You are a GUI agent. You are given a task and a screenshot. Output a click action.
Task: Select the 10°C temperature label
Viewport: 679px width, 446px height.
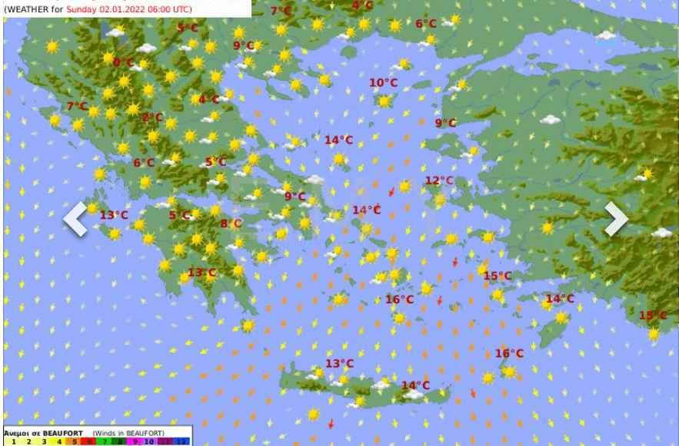tap(383, 83)
